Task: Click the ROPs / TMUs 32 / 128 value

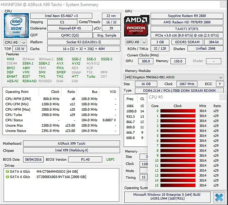Action: (x=160, y=49)
